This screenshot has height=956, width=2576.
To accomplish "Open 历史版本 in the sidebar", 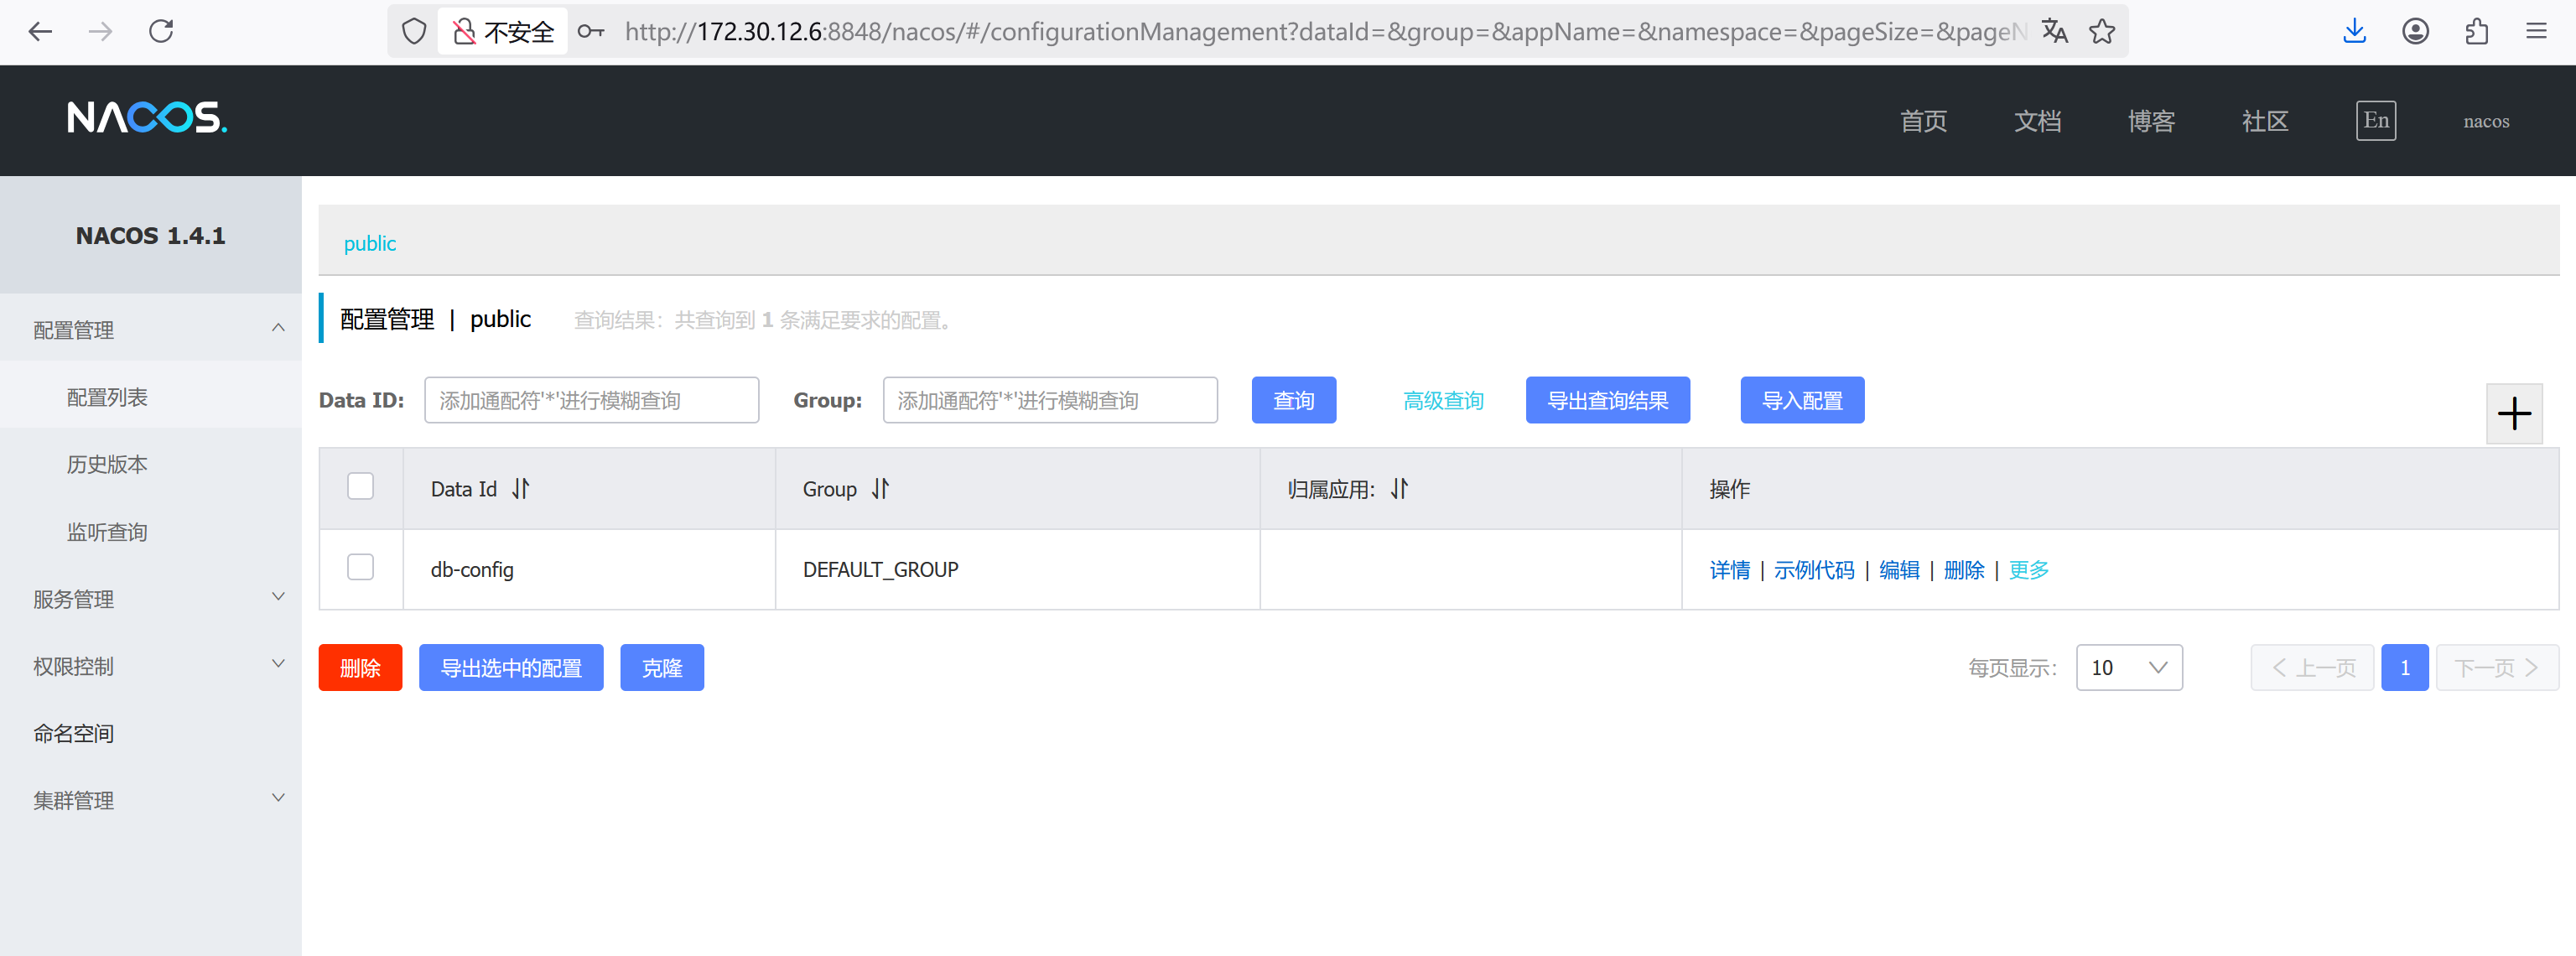I will pos(107,464).
